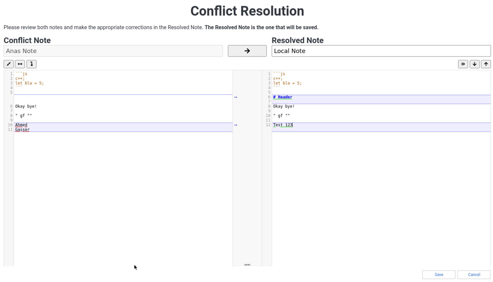Place cursor on Test 123 line
The width and height of the screenshot is (493, 282).
tap(283, 125)
